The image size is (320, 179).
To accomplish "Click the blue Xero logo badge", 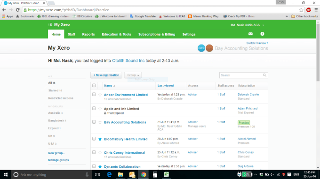I will (x=201, y=48).
